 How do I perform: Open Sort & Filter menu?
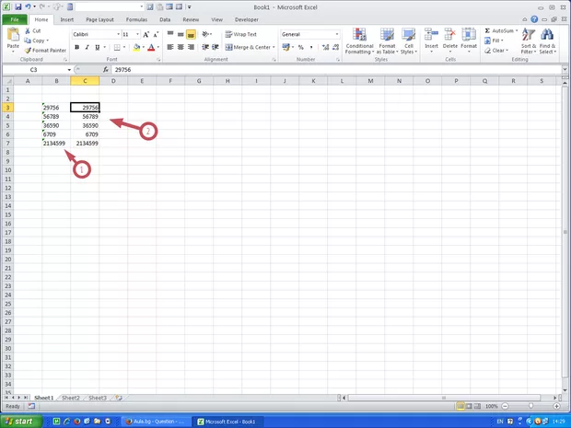tap(529, 41)
